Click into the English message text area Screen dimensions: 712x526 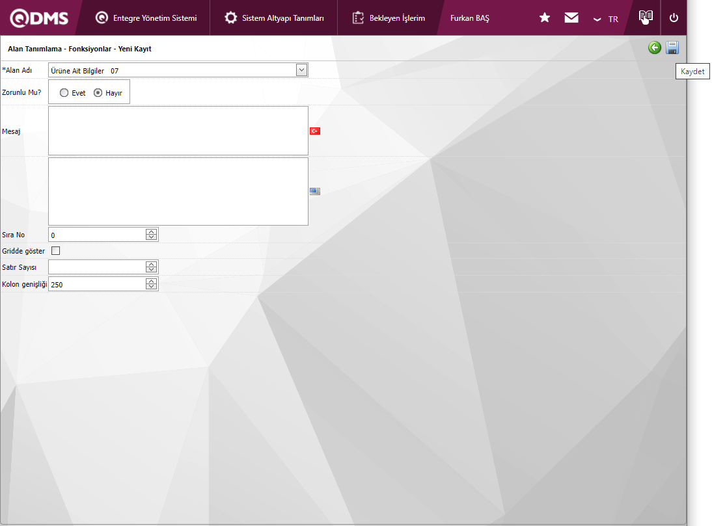(178, 191)
